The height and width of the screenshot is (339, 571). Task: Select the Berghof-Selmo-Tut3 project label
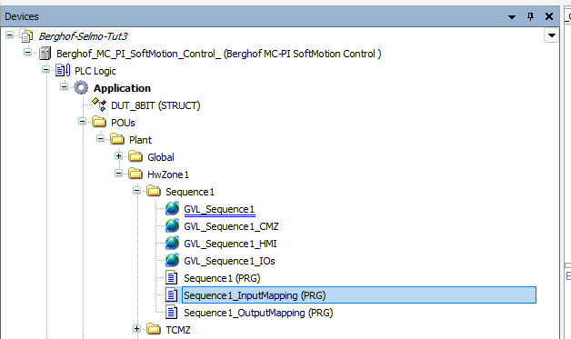[83, 36]
